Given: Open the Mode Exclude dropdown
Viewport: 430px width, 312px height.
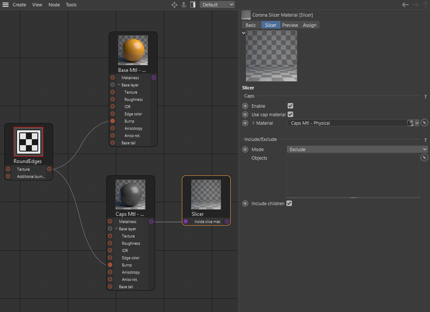Looking at the screenshot, I should [357, 149].
